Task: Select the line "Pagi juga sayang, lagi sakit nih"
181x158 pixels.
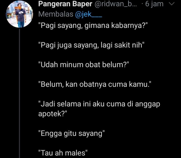Action: [x=91, y=45]
